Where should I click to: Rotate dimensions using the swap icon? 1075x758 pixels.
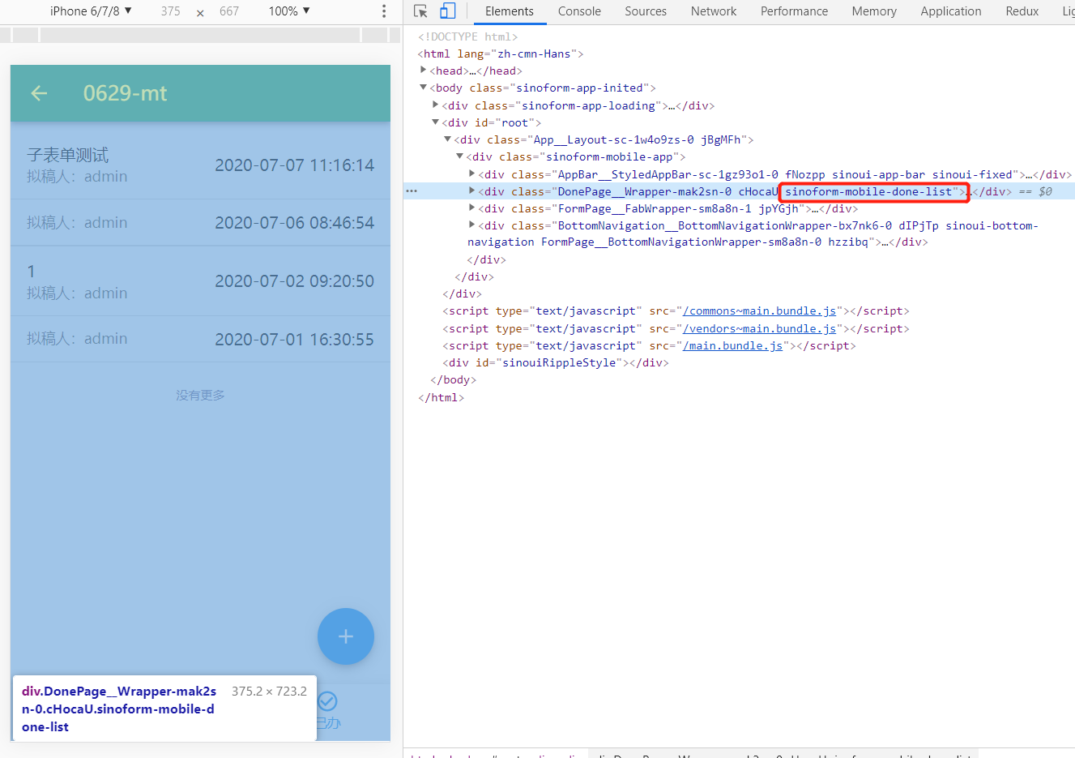point(200,12)
